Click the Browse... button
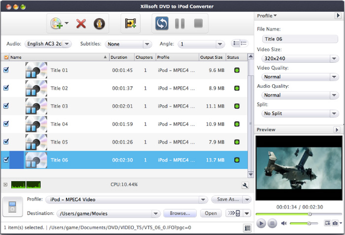Viewport: 345px width, 235px height. (180, 213)
